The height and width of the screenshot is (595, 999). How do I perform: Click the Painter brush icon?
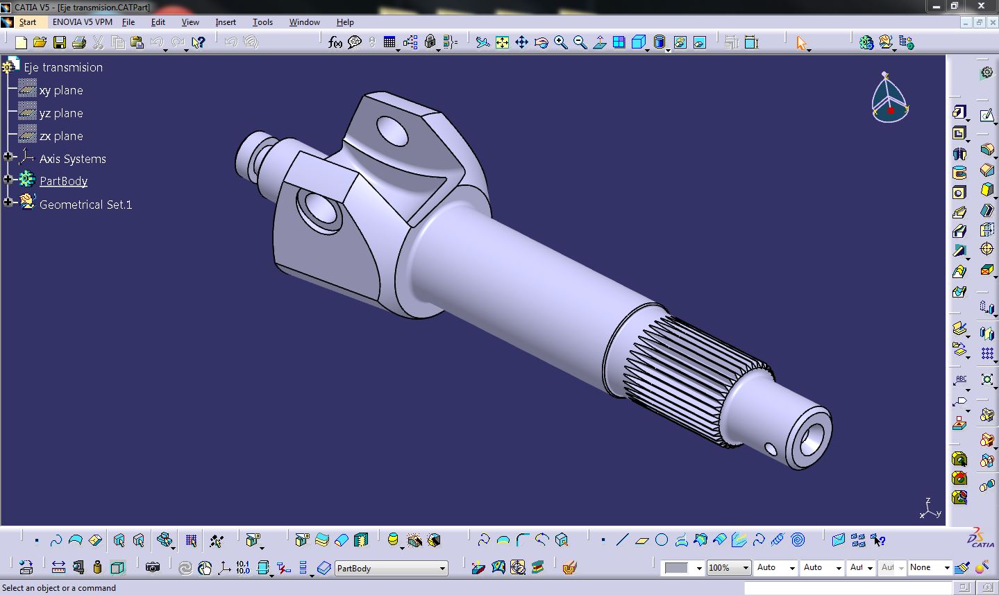pyautogui.click(x=961, y=567)
